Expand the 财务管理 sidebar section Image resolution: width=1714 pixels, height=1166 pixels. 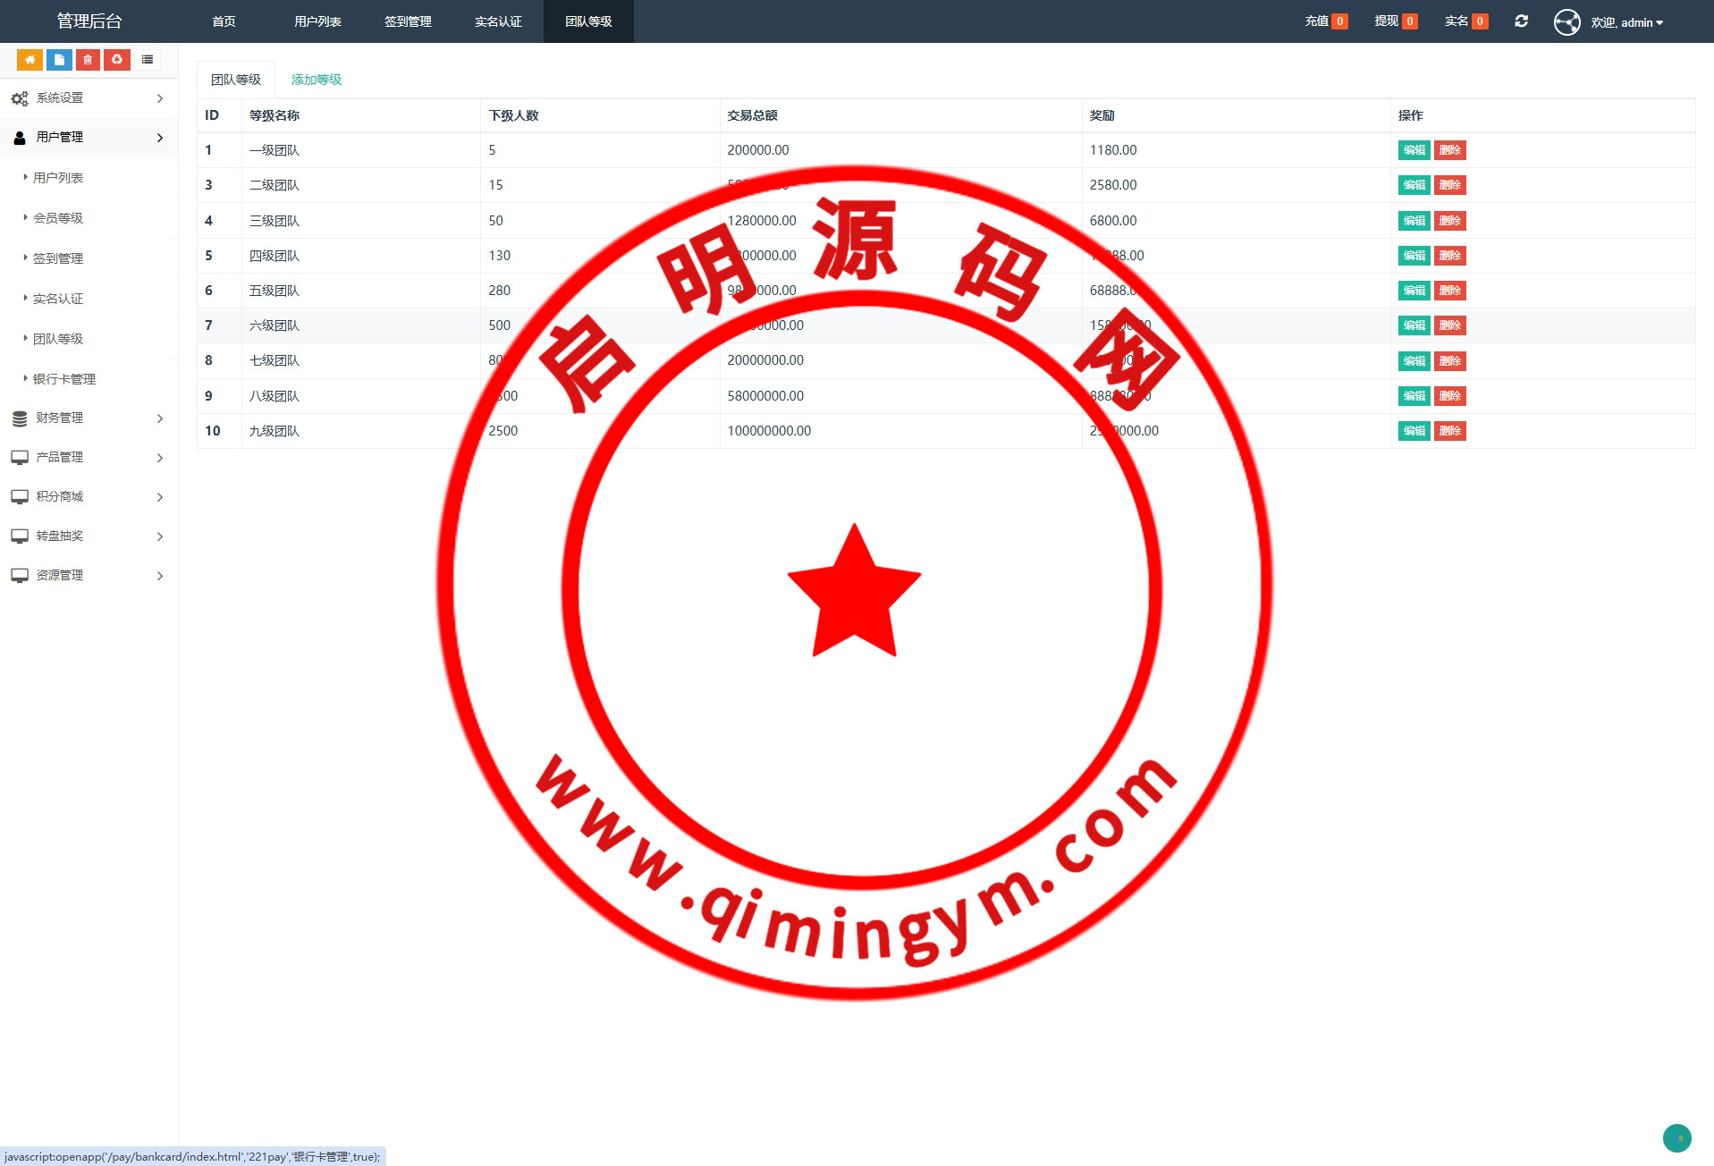(89, 418)
